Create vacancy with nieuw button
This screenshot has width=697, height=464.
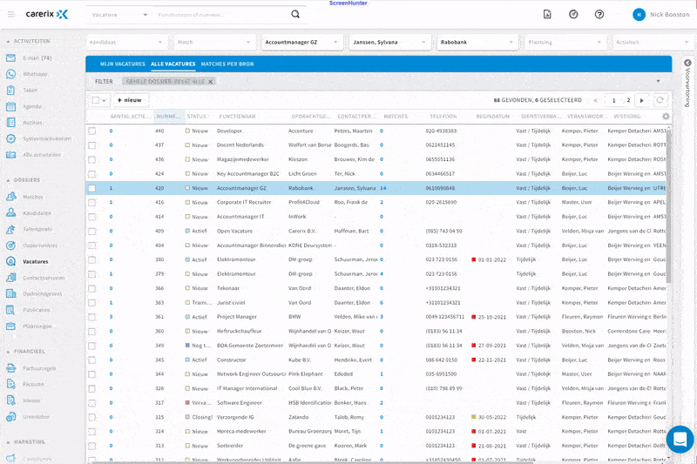pos(130,100)
